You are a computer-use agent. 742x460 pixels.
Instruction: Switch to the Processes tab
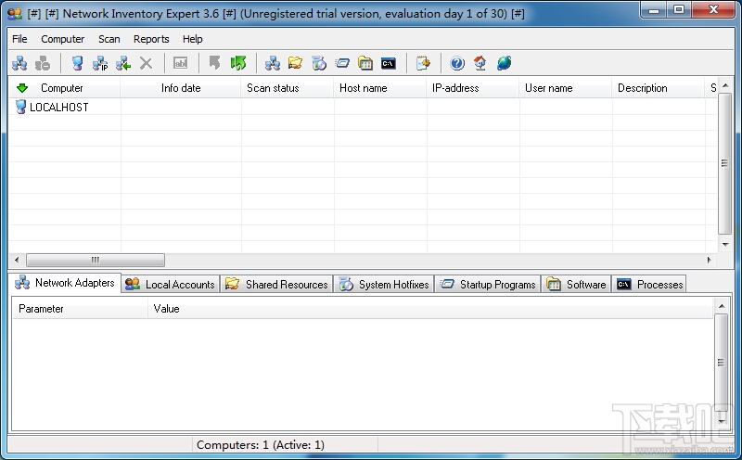tap(649, 284)
